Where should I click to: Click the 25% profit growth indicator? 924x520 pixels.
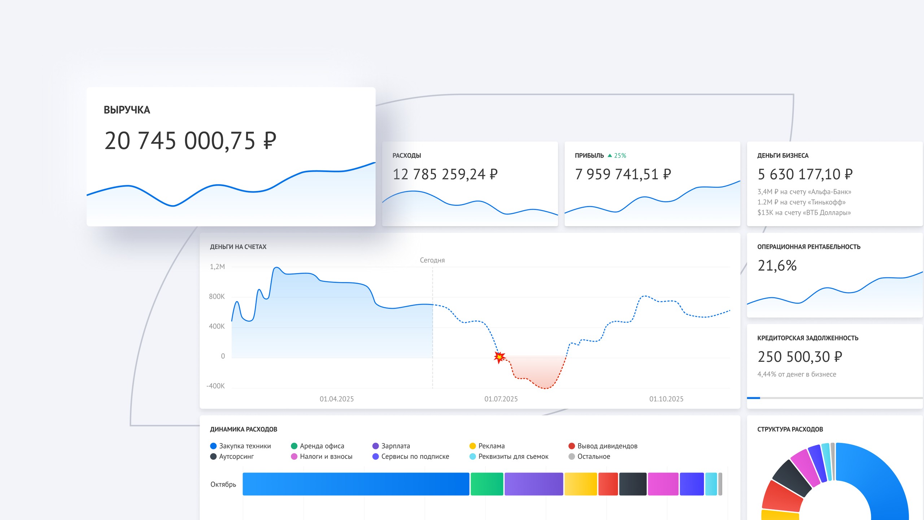pyautogui.click(x=617, y=156)
